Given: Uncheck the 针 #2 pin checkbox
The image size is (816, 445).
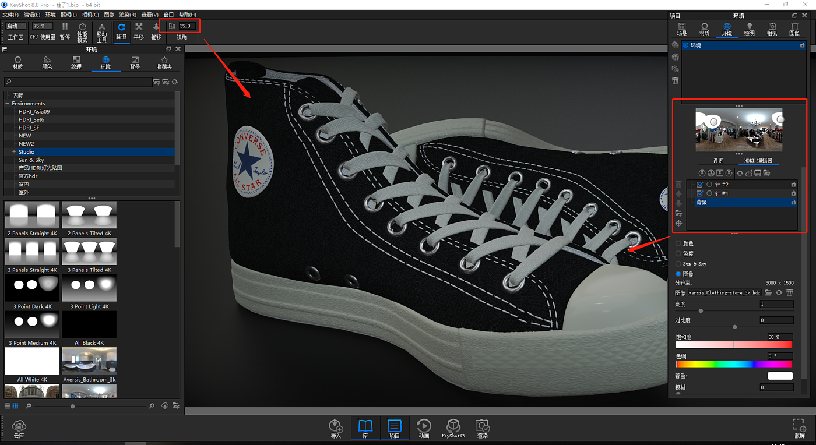Looking at the screenshot, I should [x=700, y=185].
